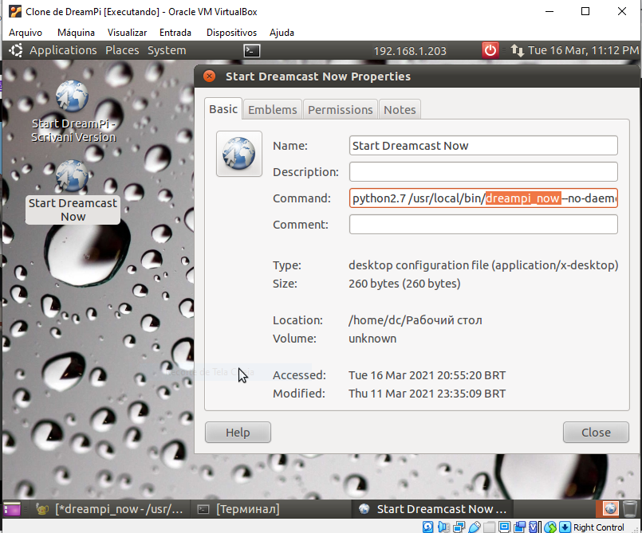
Task: Click the Accessed date 'Tue 16 Mar 2021 20:55:20 BRT'
Action: click(427, 375)
